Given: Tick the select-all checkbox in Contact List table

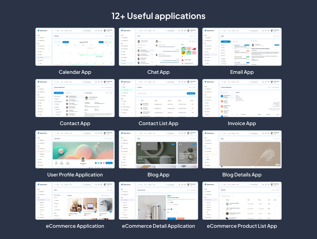Looking at the screenshot, I should pos(139,100).
